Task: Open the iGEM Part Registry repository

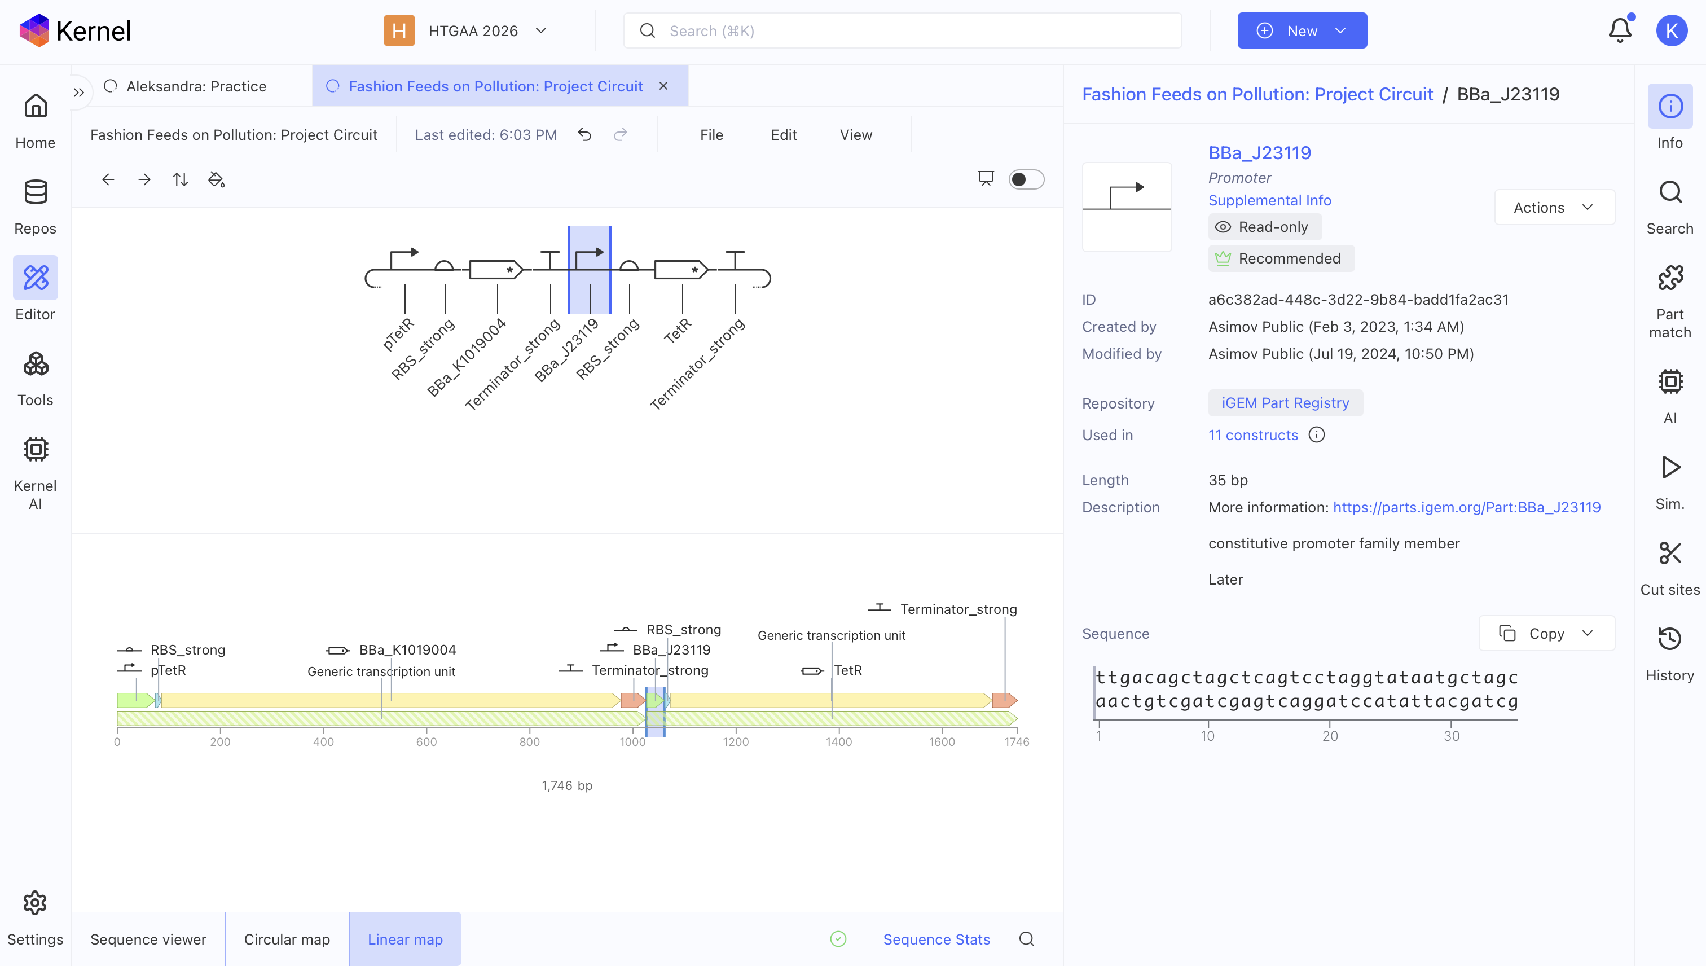Action: click(x=1285, y=403)
